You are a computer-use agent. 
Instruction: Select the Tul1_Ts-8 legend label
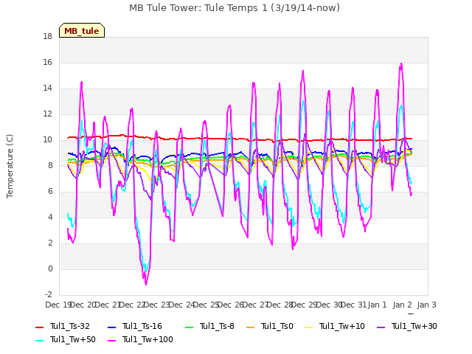(x=217, y=326)
